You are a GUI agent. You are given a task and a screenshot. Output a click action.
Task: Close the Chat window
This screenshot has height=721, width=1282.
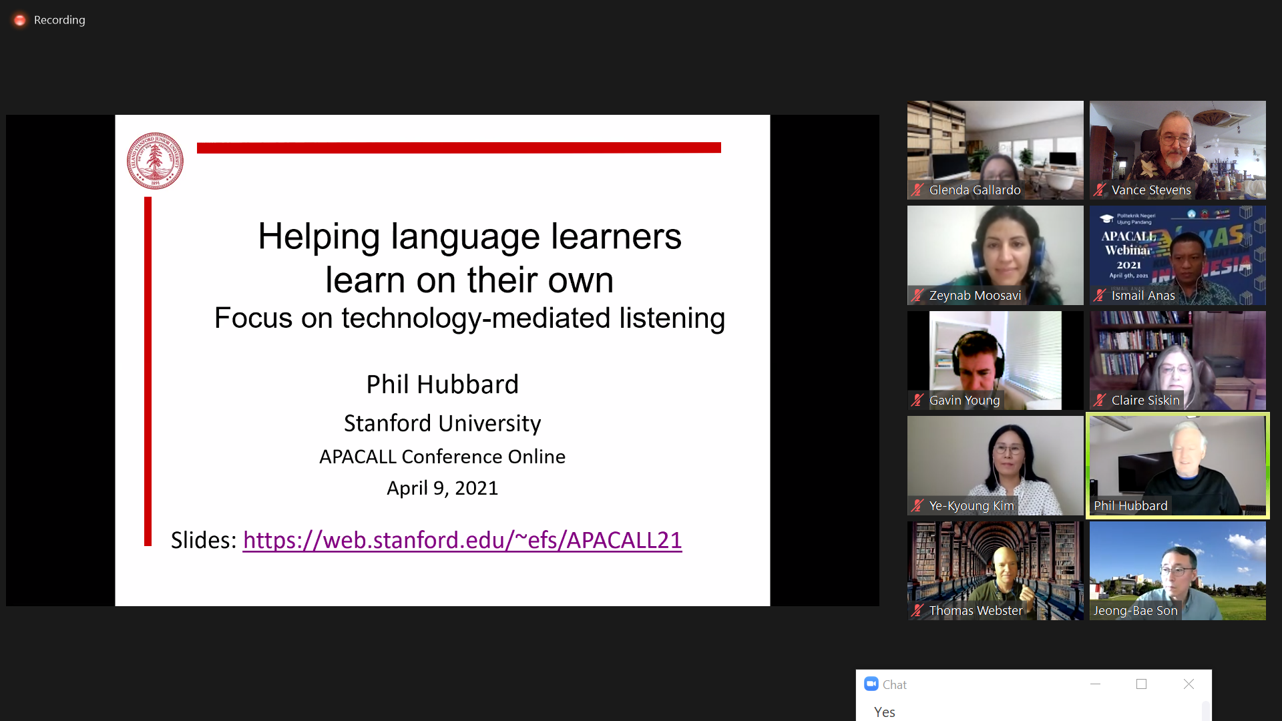click(1189, 684)
